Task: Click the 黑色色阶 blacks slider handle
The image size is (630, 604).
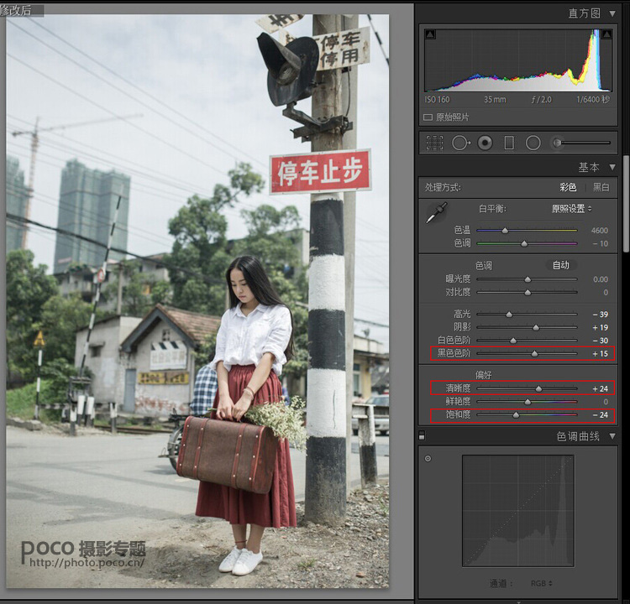Action: tap(534, 353)
